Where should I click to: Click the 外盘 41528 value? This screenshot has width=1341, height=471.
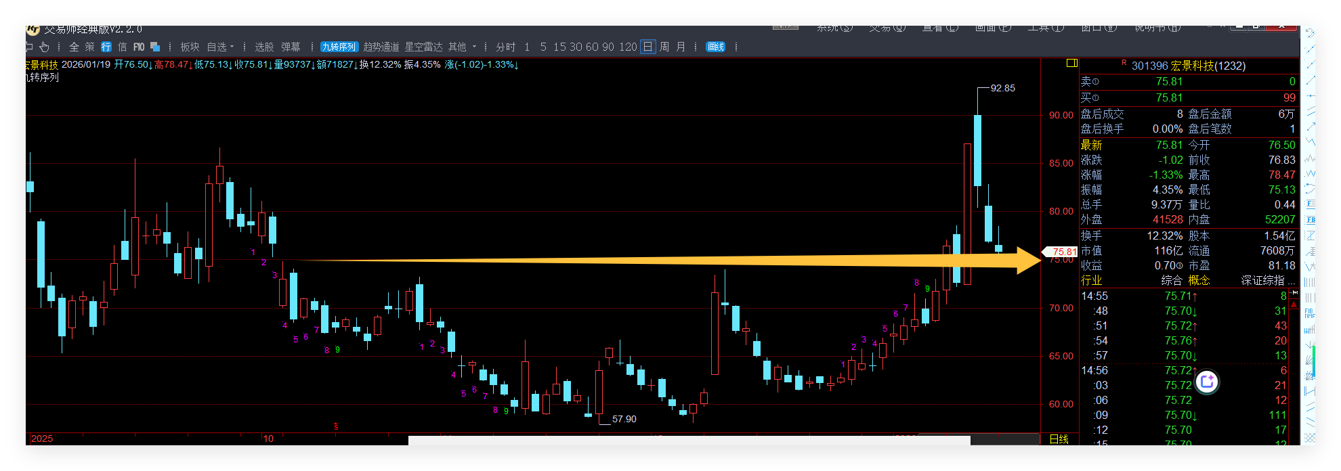point(1168,219)
